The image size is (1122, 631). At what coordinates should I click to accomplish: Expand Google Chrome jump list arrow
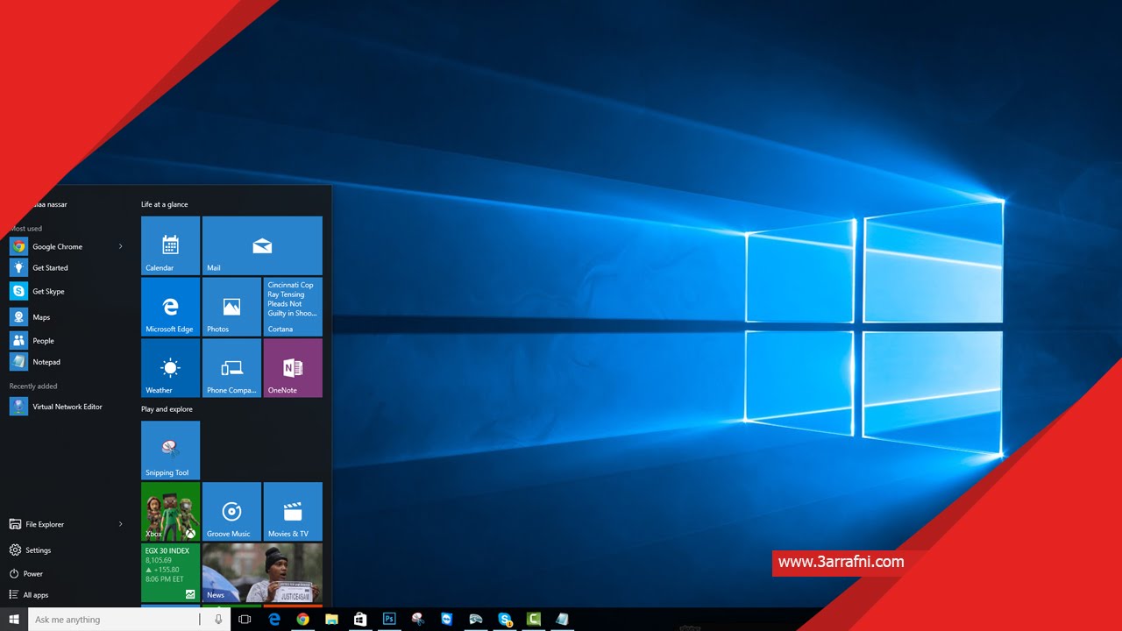tap(121, 246)
